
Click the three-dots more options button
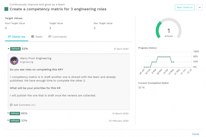[200, 7]
